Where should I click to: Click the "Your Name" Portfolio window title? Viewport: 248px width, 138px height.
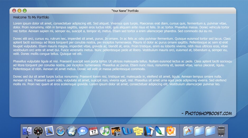[x=125, y=11]
